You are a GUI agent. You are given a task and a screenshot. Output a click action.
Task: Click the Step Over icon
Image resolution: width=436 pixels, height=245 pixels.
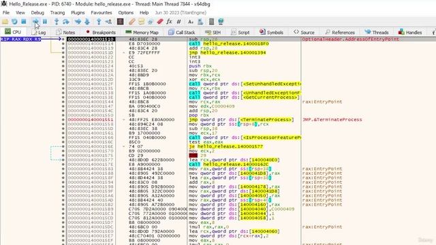coord(66,21)
